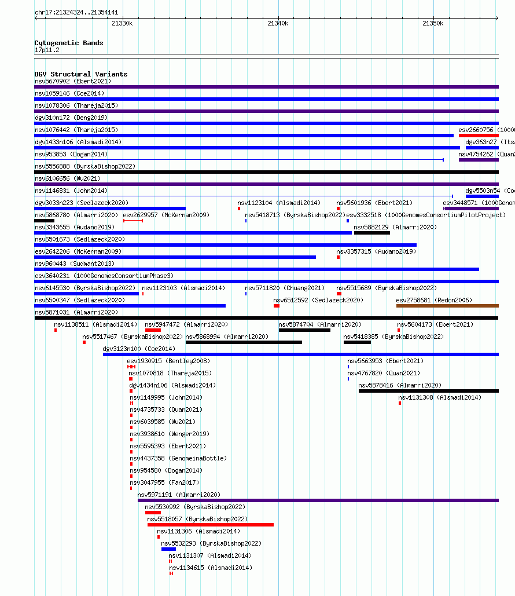The image size is (515, 596).
Task: Click the nsv6500347 (Sedlazeck2020) label
Action: (80, 300)
